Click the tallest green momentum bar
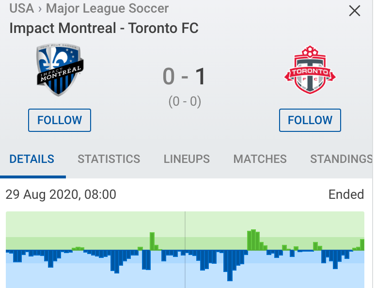 pos(253,240)
